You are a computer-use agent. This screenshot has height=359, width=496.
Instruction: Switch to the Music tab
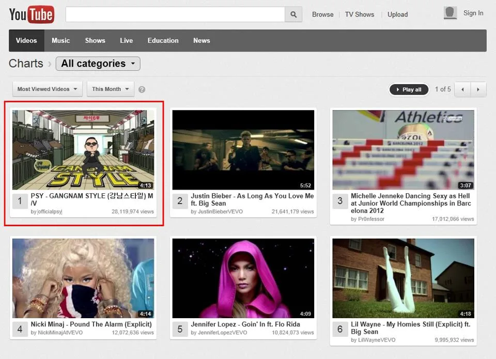click(x=60, y=40)
